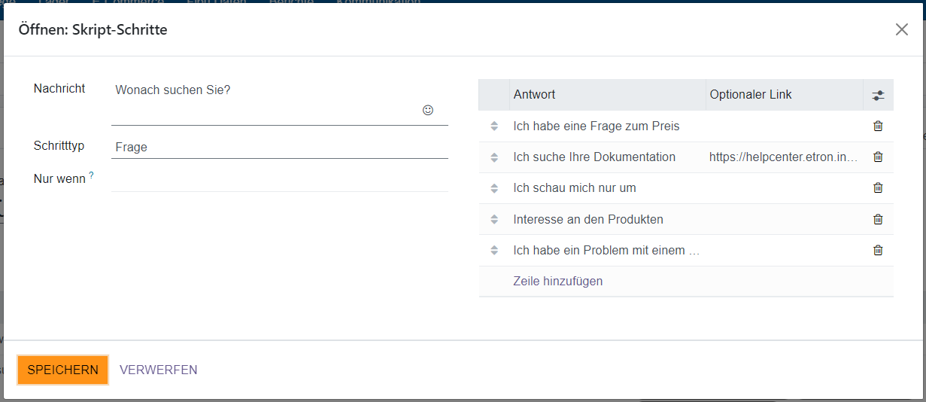This screenshot has height=402, width=926.
Task: Open the Schritttyp dropdown showing Frage
Action: click(x=279, y=147)
